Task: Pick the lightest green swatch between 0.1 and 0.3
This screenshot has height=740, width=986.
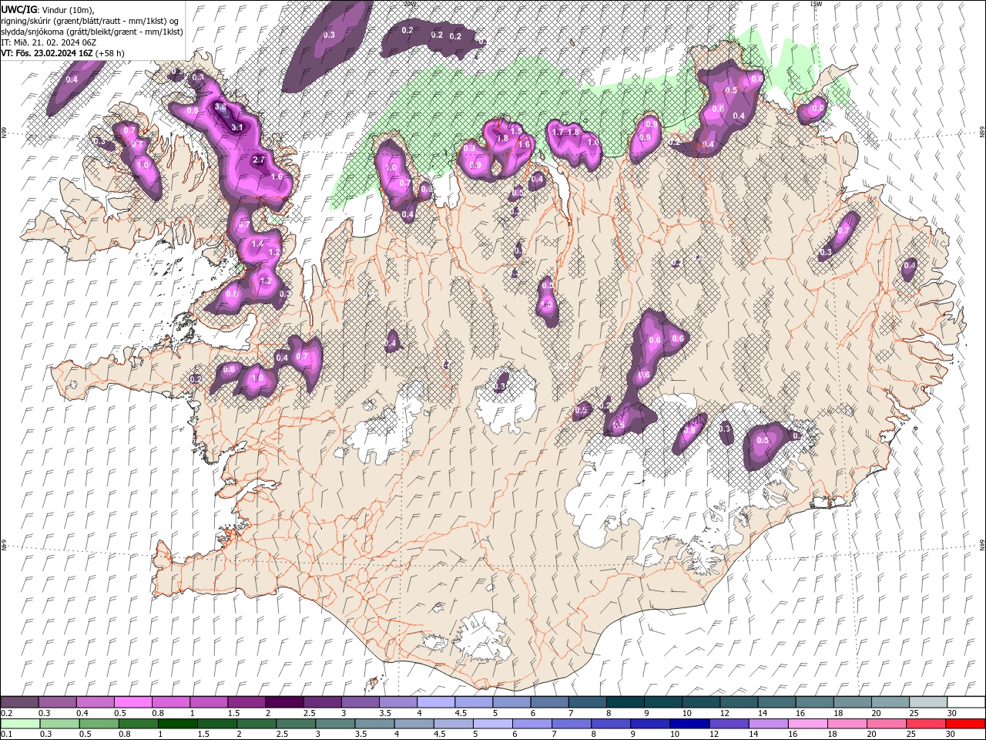Action: (x=19, y=724)
